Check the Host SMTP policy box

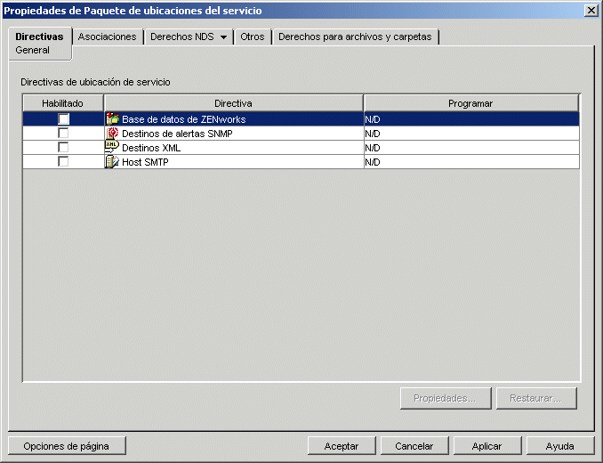(63, 162)
